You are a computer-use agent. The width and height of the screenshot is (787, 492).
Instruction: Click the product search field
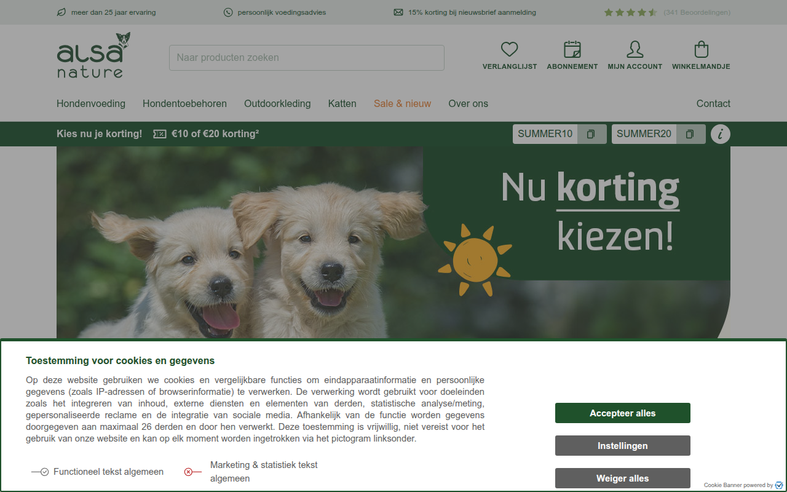[307, 58]
